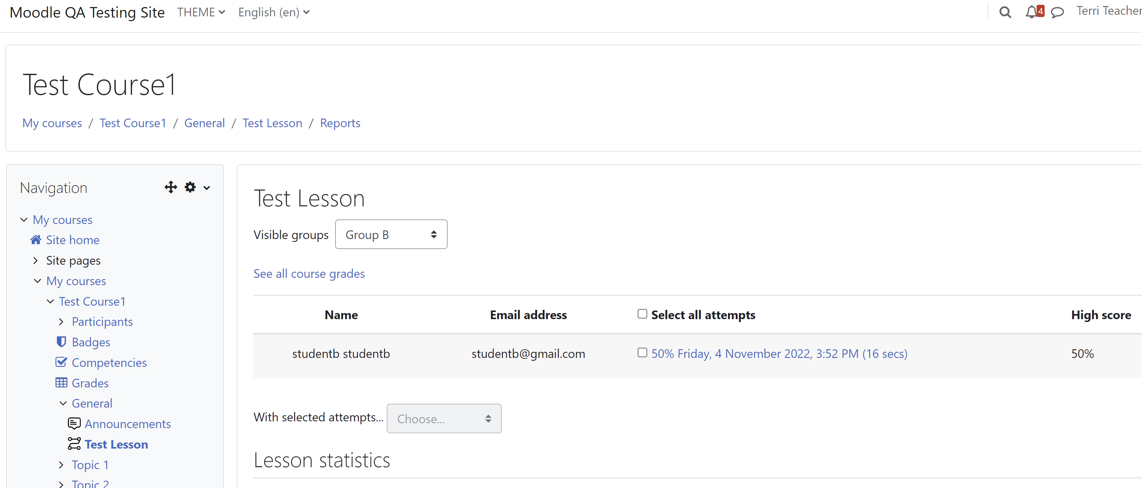Open the THEME menu
The height and width of the screenshot is (488, 1142).
[201, 12]
